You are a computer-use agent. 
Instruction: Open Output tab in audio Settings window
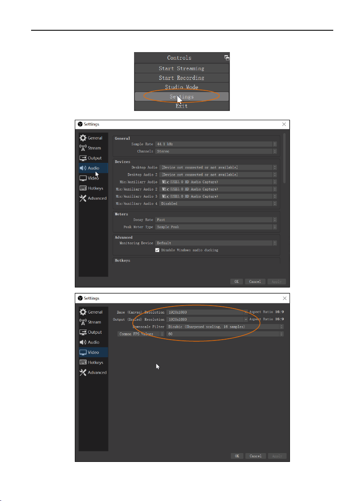tap(93, 158)
